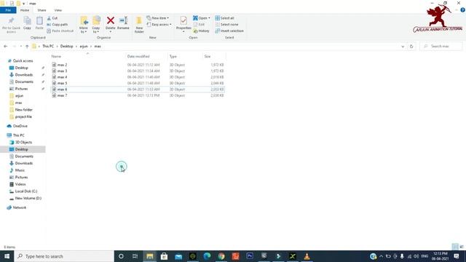Click the Rename icon

pyautogui.click(x=123, y=21)
